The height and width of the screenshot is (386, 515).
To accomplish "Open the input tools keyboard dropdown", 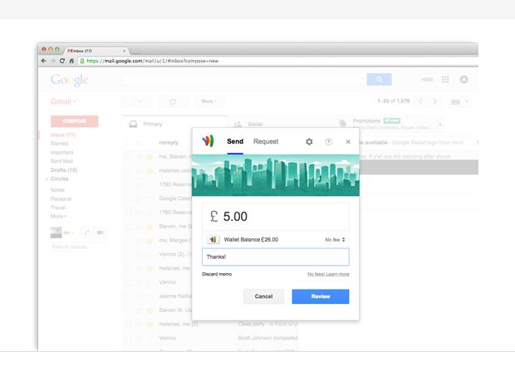I will point(459,102).
